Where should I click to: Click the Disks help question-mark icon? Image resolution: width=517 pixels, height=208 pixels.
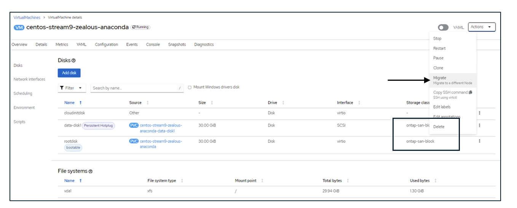coord(73,61)
